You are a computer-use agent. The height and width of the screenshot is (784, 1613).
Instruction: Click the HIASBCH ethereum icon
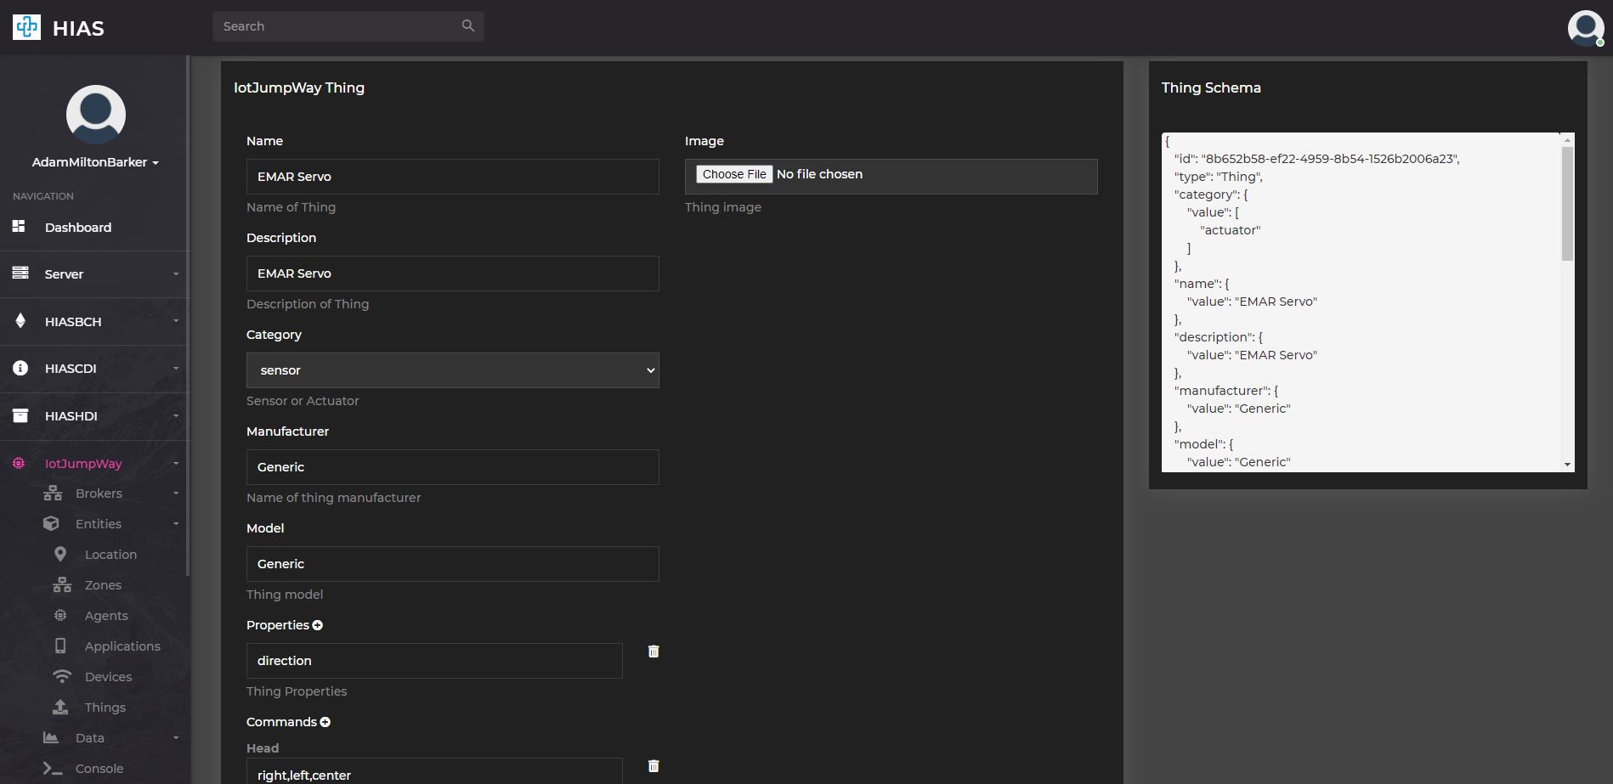20,320
